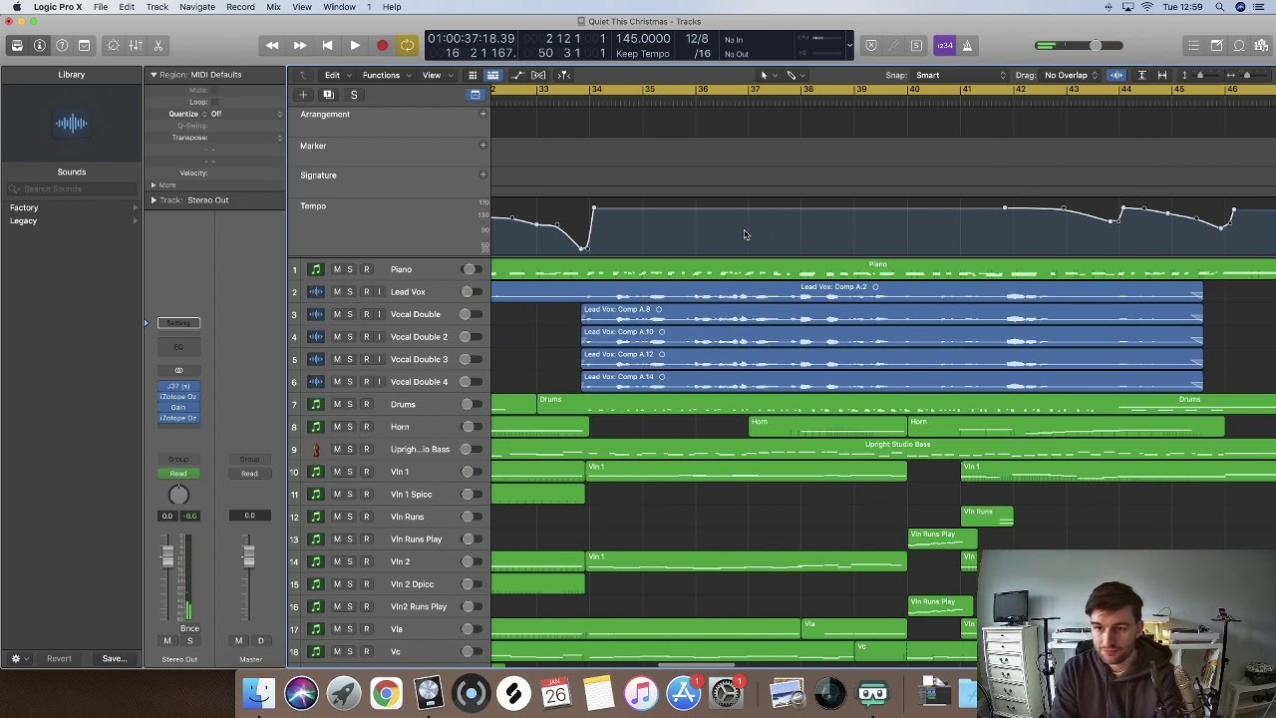Record-enable the Drums track
The width and height of the screenshot is (1276, 718).
click(x=366, y=404)
